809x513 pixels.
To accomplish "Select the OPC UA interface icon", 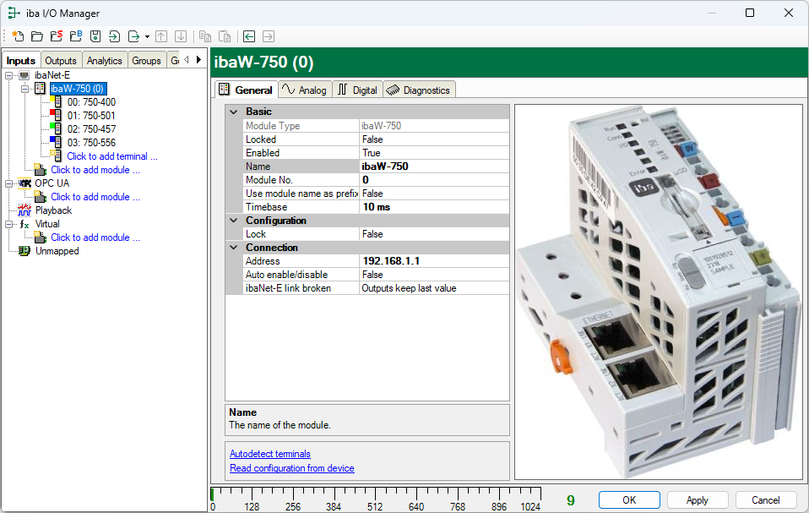I will tap(24, 183).
